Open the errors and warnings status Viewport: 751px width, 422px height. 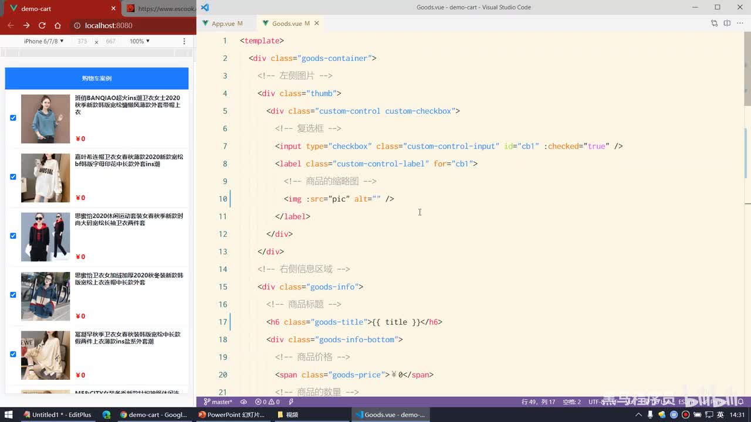coord(267,402)
